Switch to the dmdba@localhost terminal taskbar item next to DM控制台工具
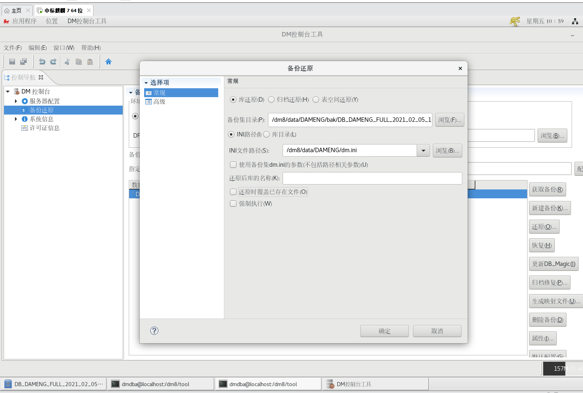 [x=268, y=384]
